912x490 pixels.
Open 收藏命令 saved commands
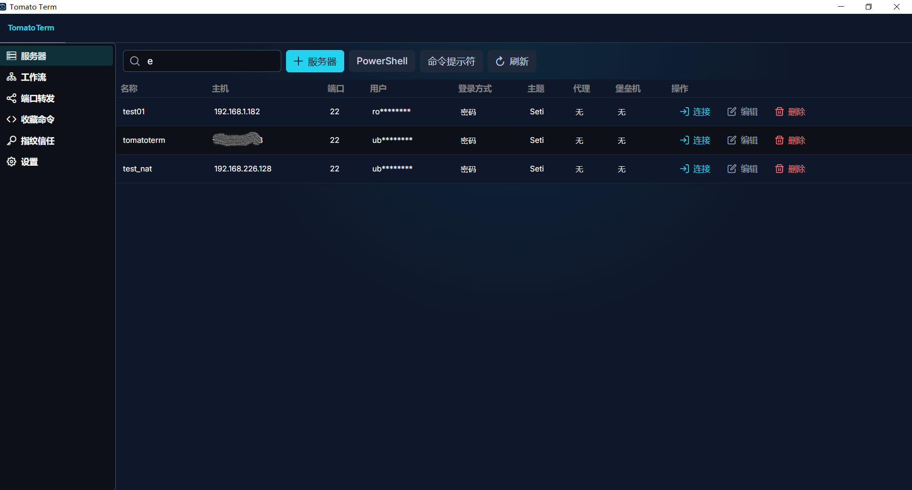click(37, 120)
